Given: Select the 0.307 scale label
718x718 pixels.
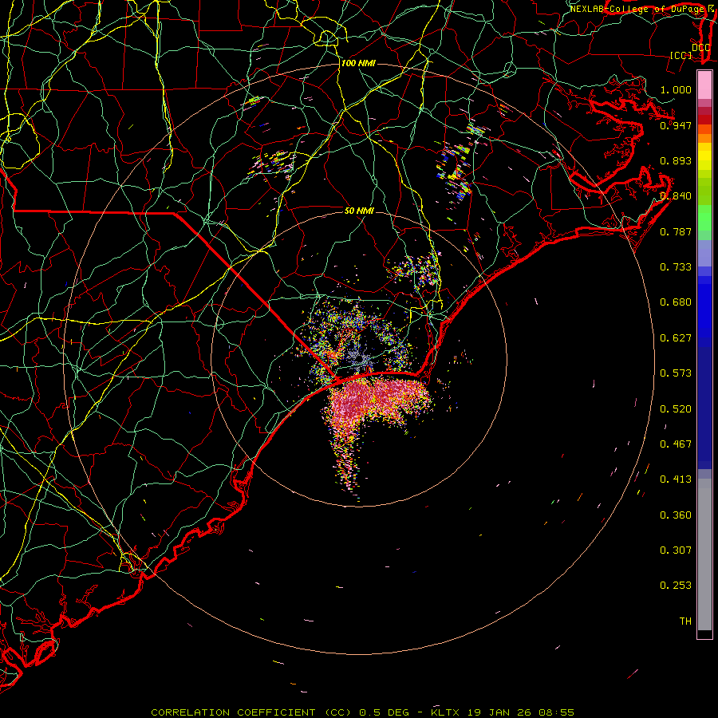Looking at the screenshot, I should (x=676, y=550).
